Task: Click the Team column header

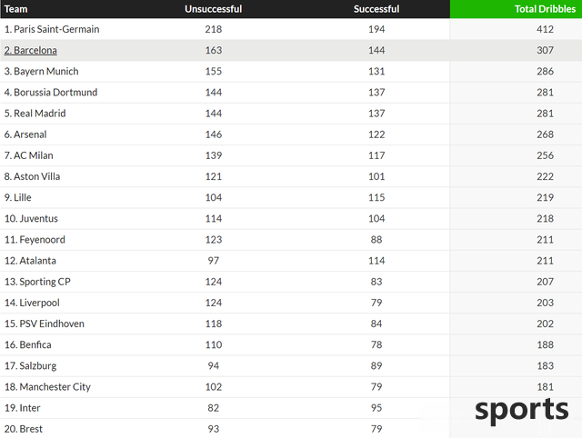Action: coord(16,9)
